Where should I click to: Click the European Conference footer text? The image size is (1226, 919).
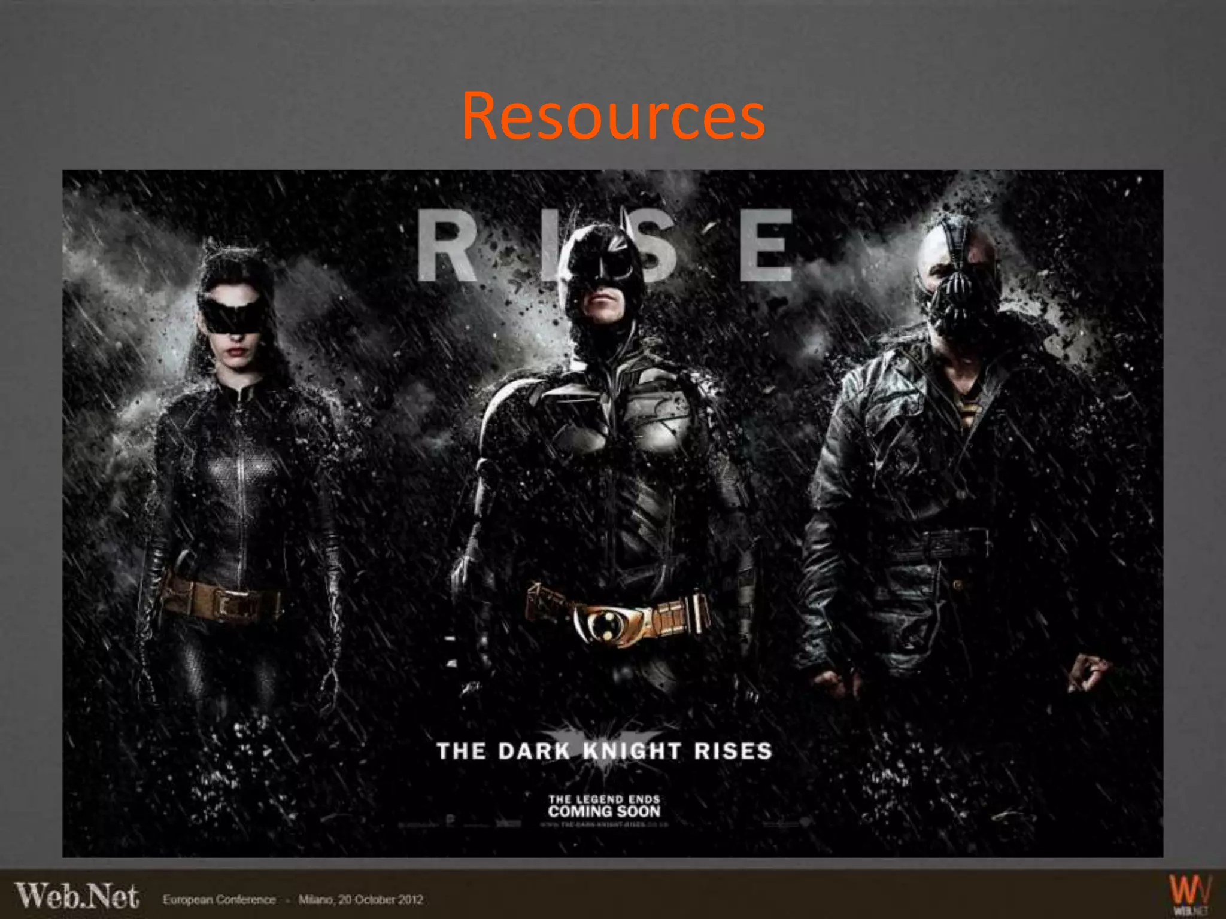click(x=219, y=900)
